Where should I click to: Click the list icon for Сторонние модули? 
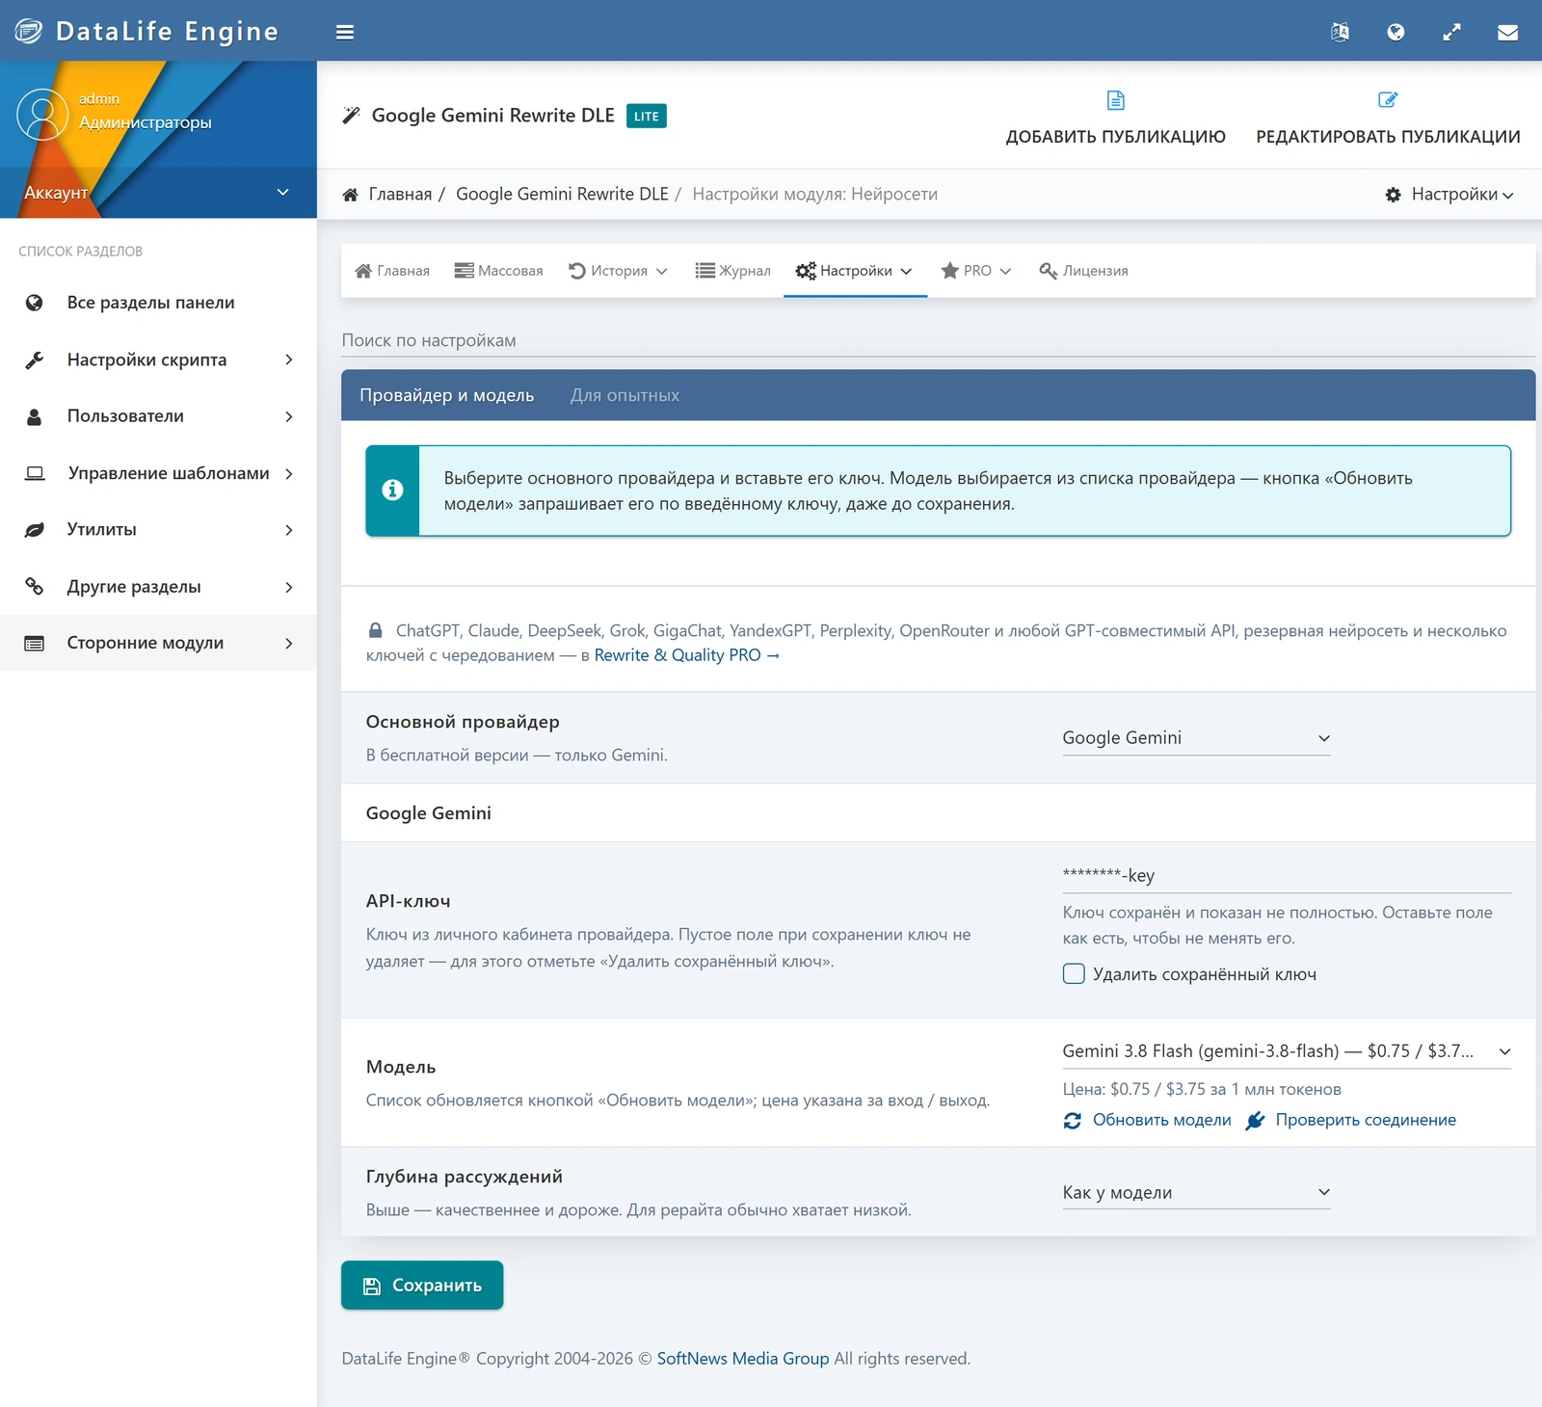(x=34, y=643)
